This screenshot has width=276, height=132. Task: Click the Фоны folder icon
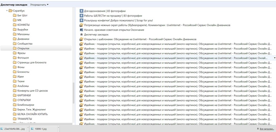[15, 67]
